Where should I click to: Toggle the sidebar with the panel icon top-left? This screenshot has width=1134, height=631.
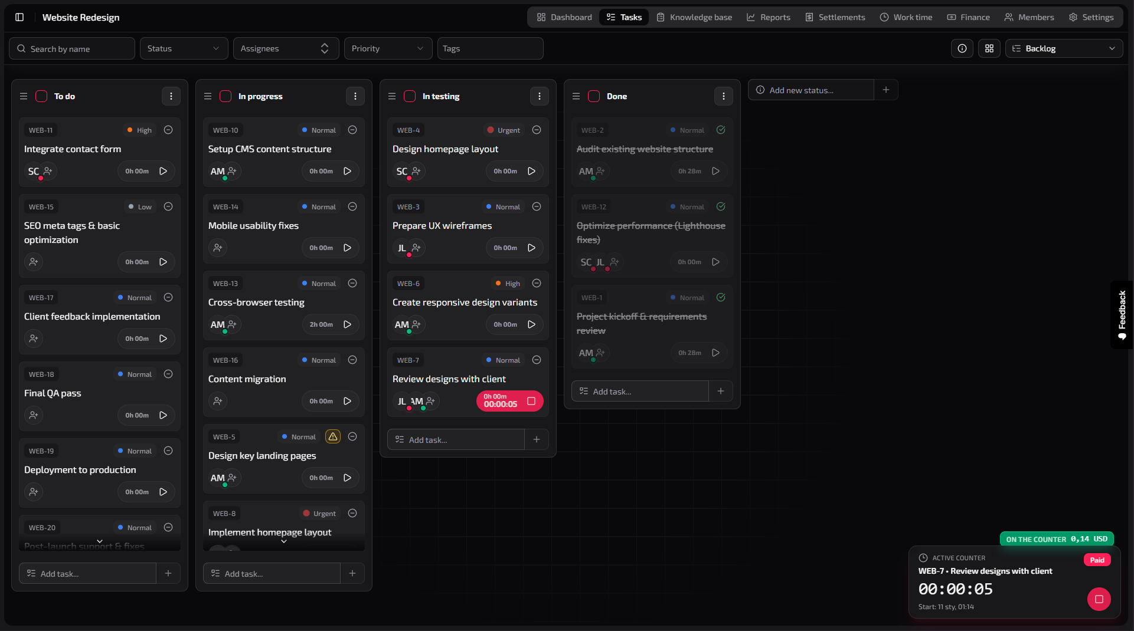tap(19, 17)
